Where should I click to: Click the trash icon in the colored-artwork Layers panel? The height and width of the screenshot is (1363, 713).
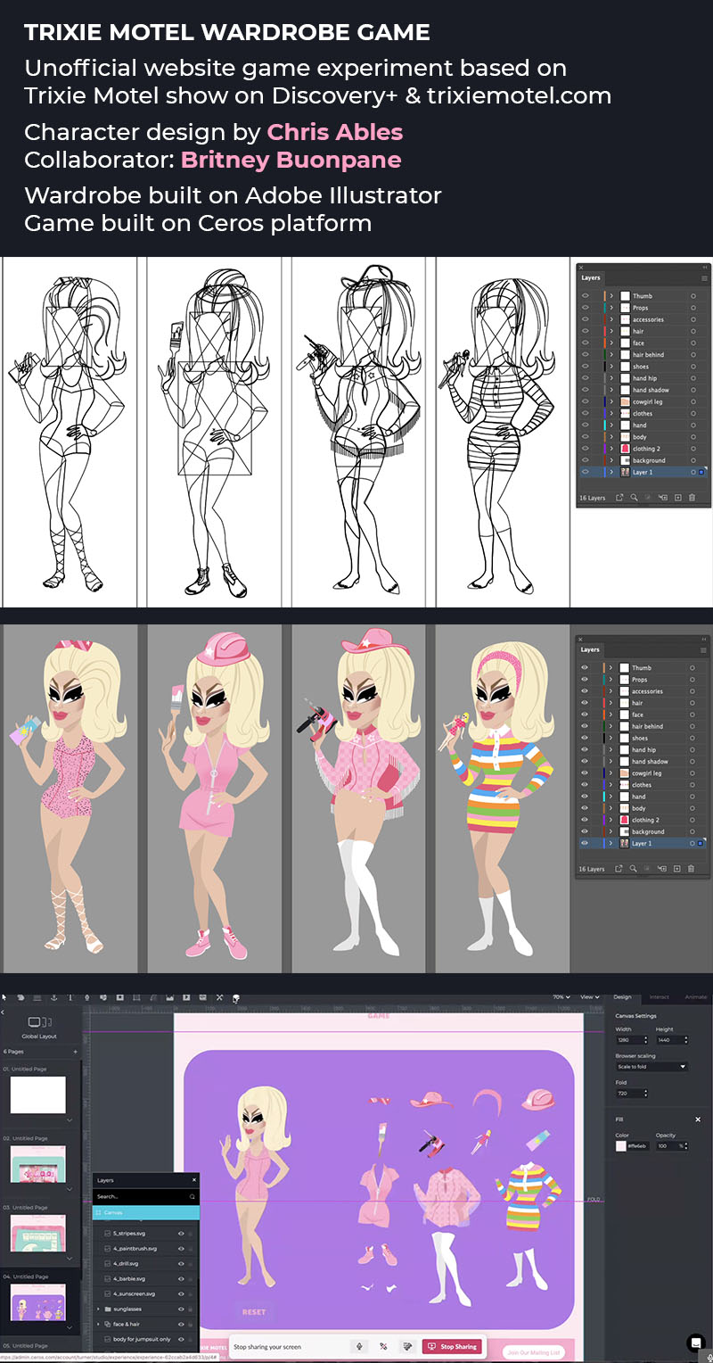[x=692, y=869]
